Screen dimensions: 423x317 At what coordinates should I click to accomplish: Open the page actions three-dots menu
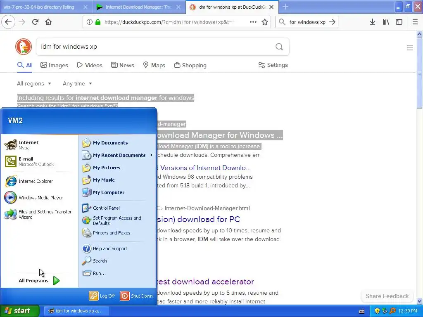click(x=253, y=22)
